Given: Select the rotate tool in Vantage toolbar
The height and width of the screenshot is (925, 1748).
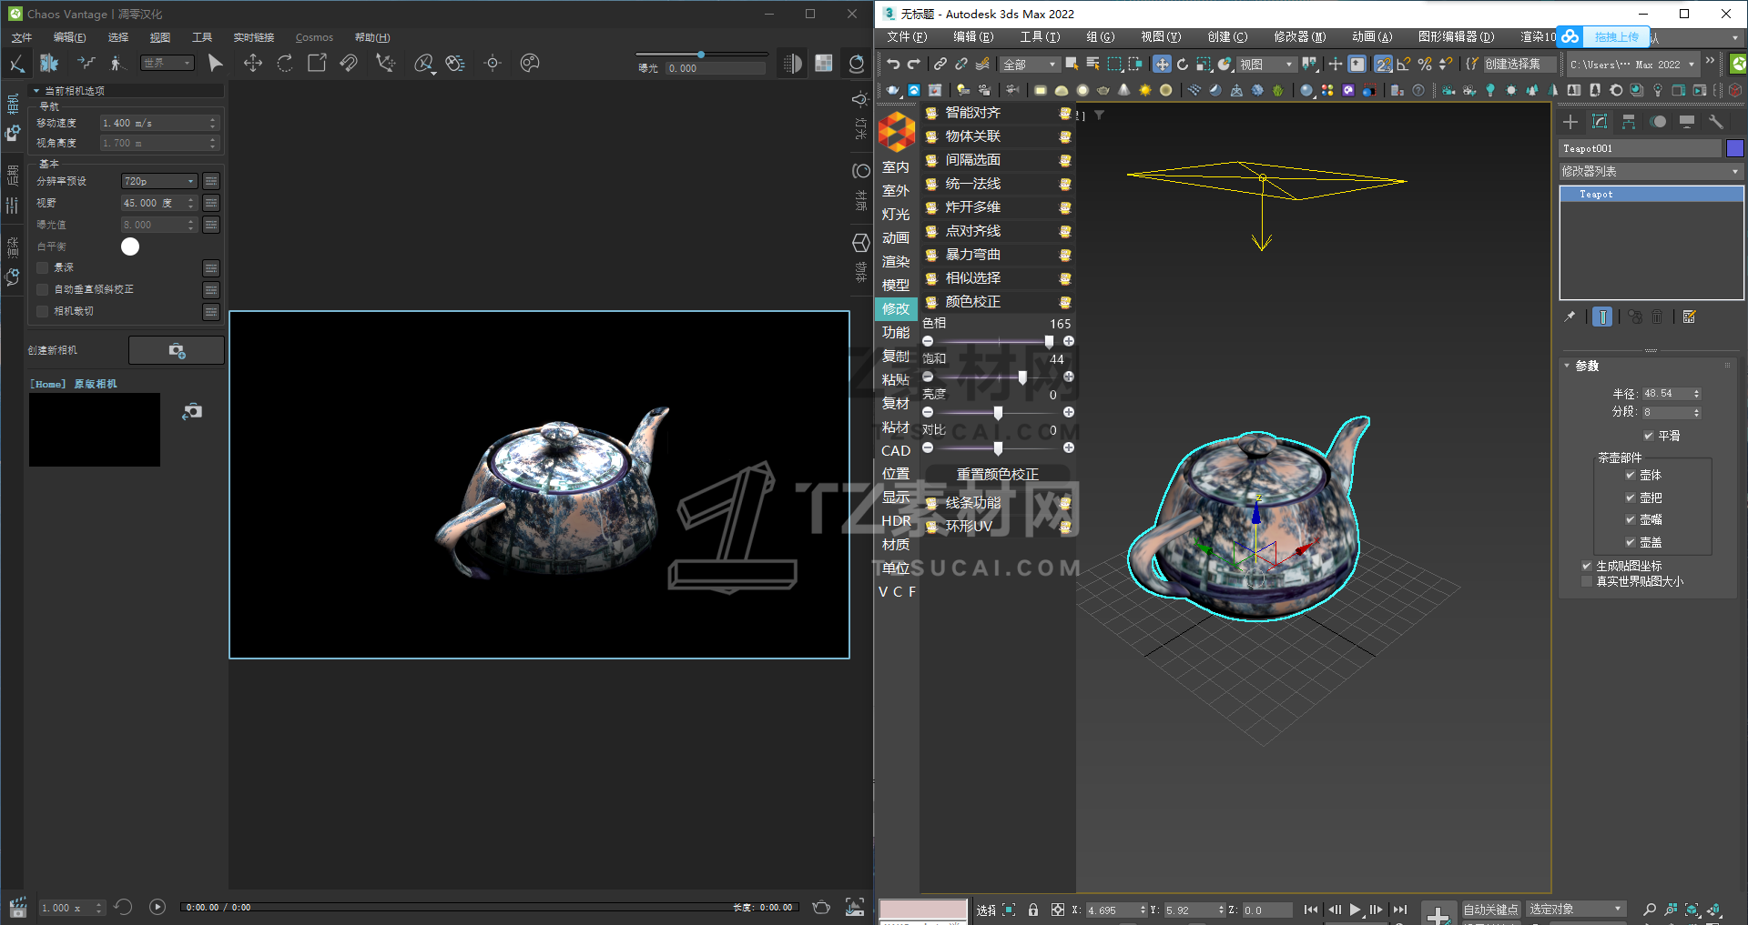Looking at the screenshot, I should 285,63.
